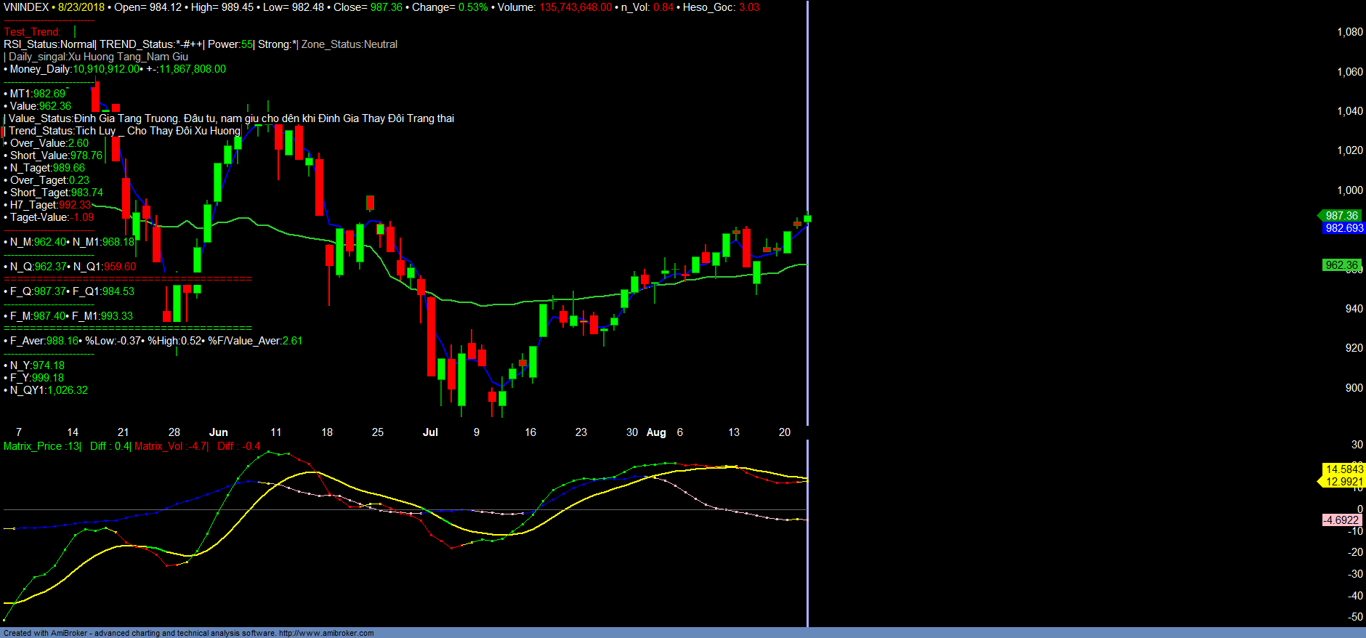Select the Money_Daily value 10,910,912.00
Image resolution: width=1366 pixels, height=638 pixels.
[106, 69]
